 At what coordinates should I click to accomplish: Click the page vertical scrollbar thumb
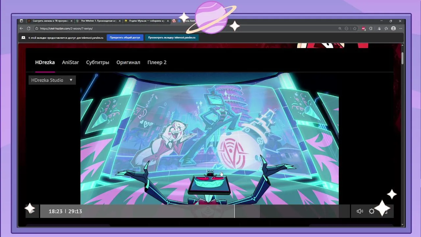pos(403,58)
